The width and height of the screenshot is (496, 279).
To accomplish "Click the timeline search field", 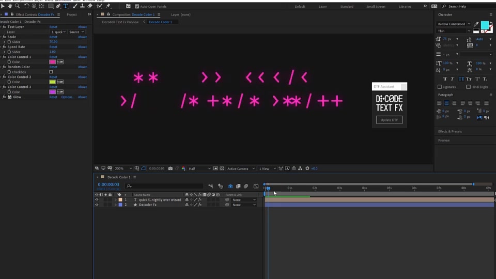I will (x=164, y=187).
